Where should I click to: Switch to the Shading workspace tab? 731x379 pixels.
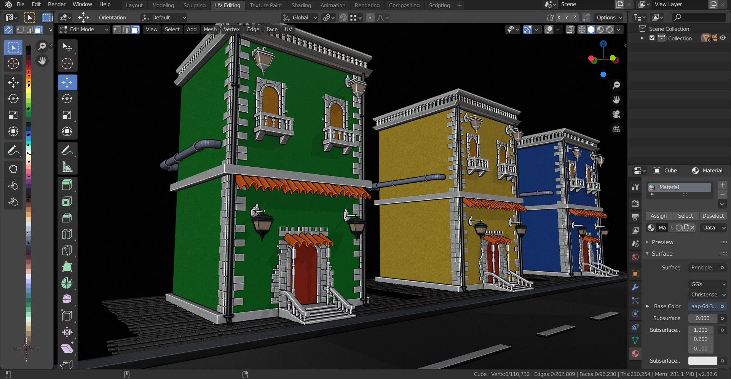301,5
